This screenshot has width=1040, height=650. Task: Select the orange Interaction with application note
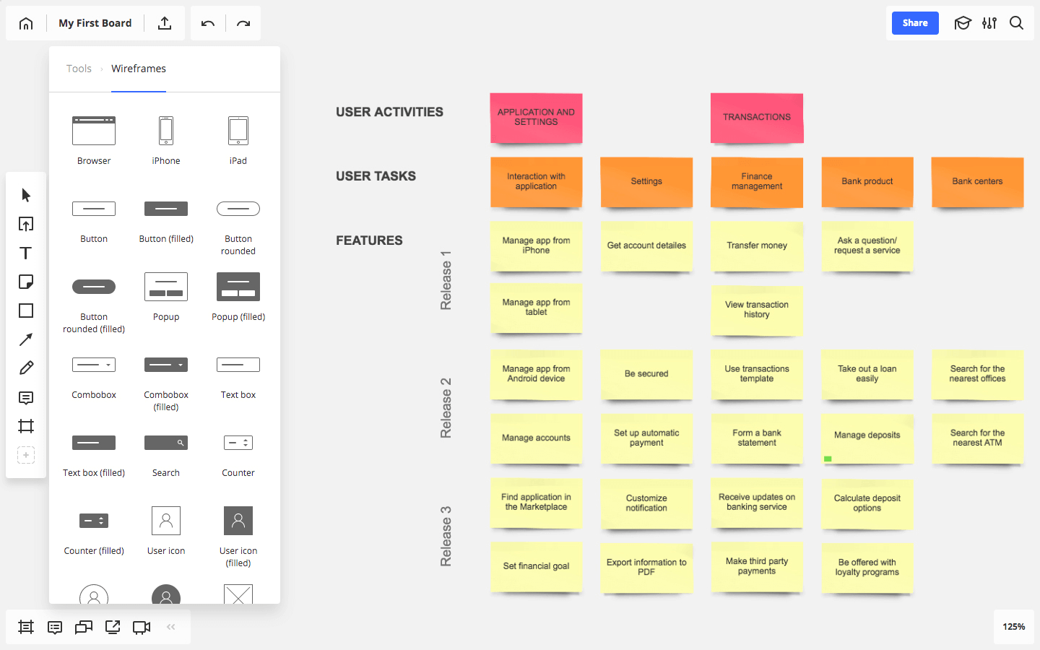536,182
